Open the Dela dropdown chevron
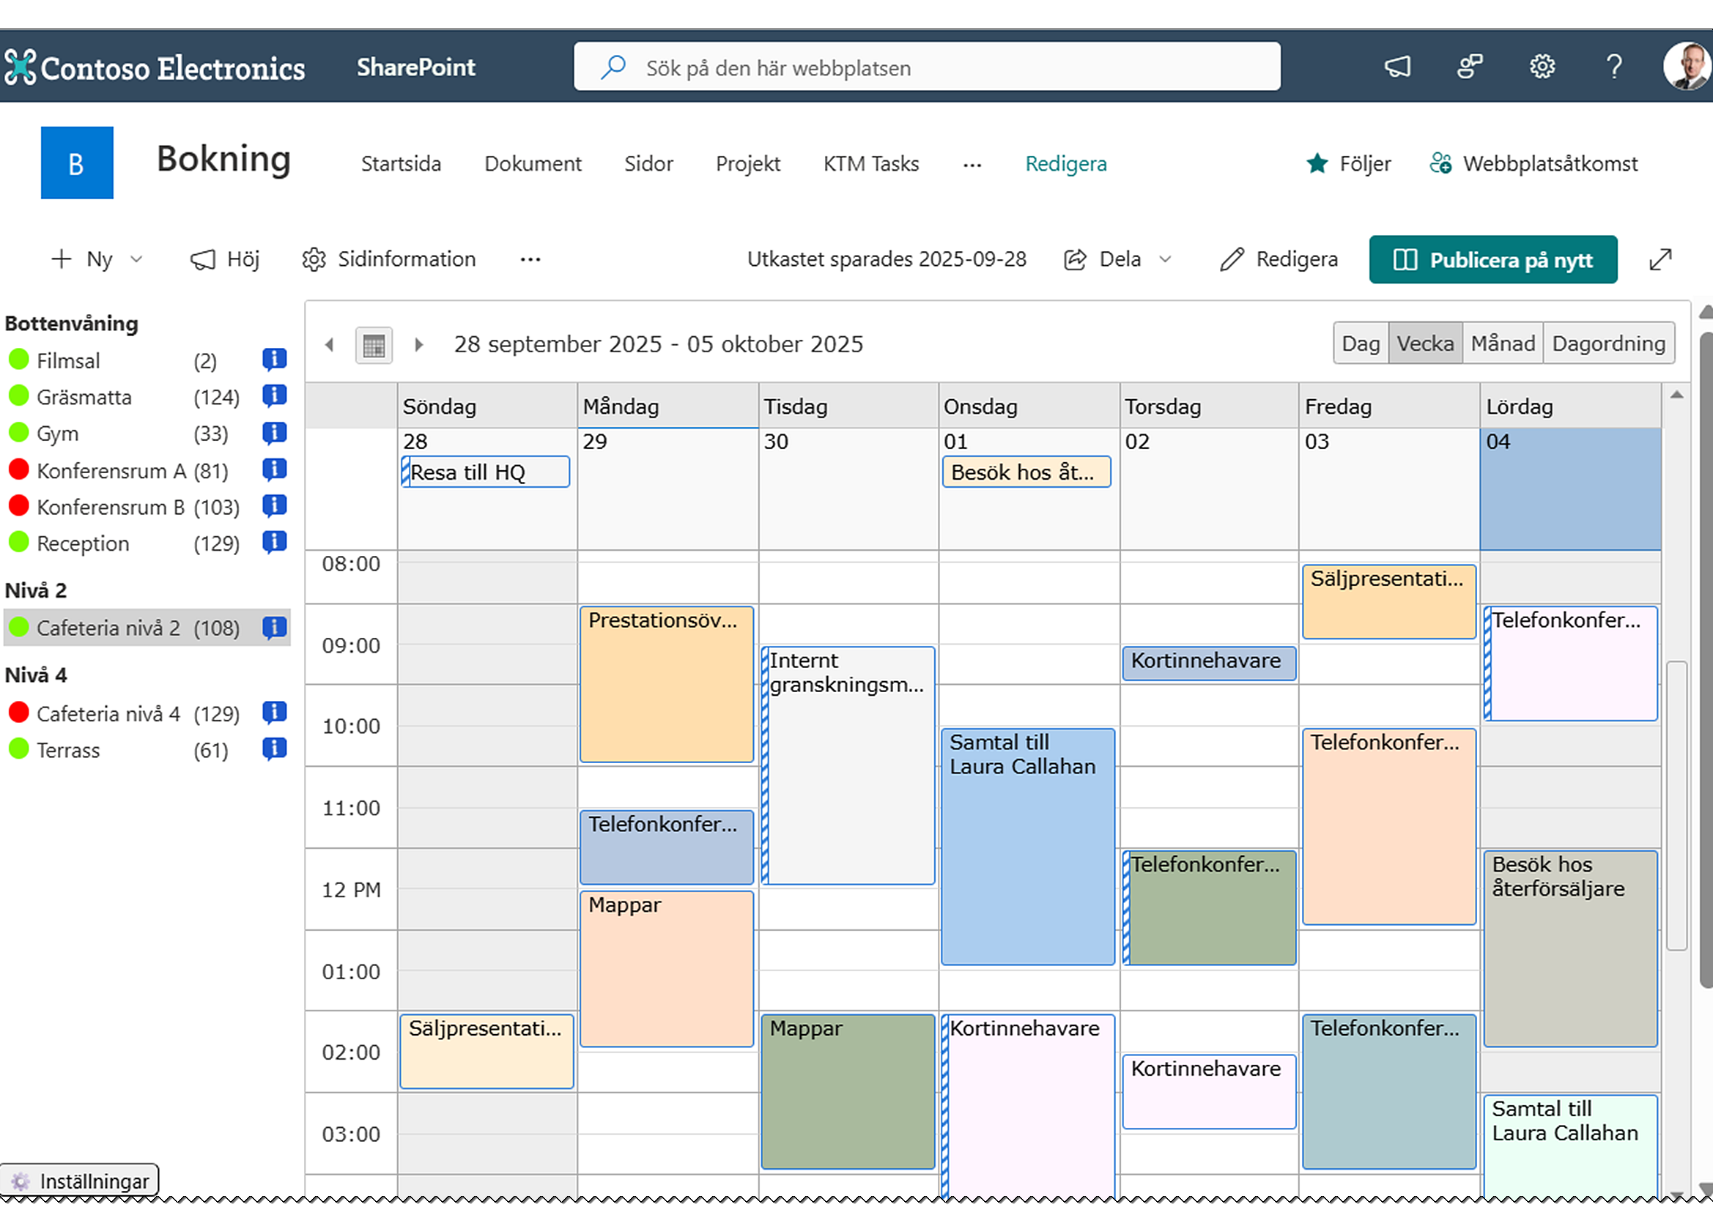This screenshot has height=1226, width=1713. coord(1166,259)
